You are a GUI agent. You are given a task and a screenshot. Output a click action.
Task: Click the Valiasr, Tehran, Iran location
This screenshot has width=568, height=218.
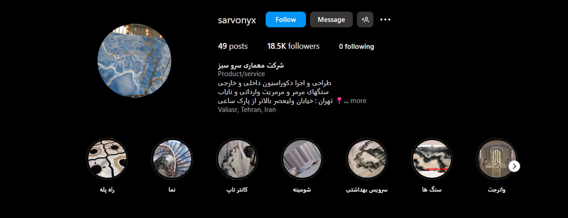click(247, 110)
